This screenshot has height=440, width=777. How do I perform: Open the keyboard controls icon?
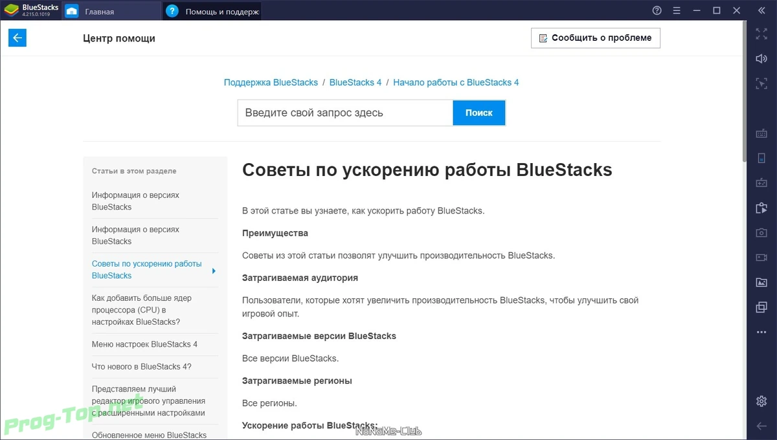tap(761, 133)
